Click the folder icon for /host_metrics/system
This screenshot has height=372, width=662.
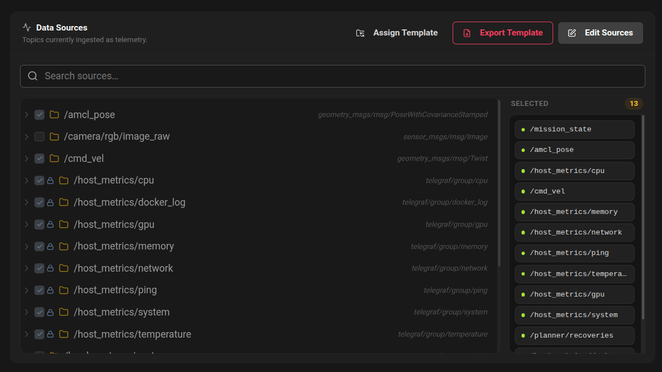click(x=64, y=312)
